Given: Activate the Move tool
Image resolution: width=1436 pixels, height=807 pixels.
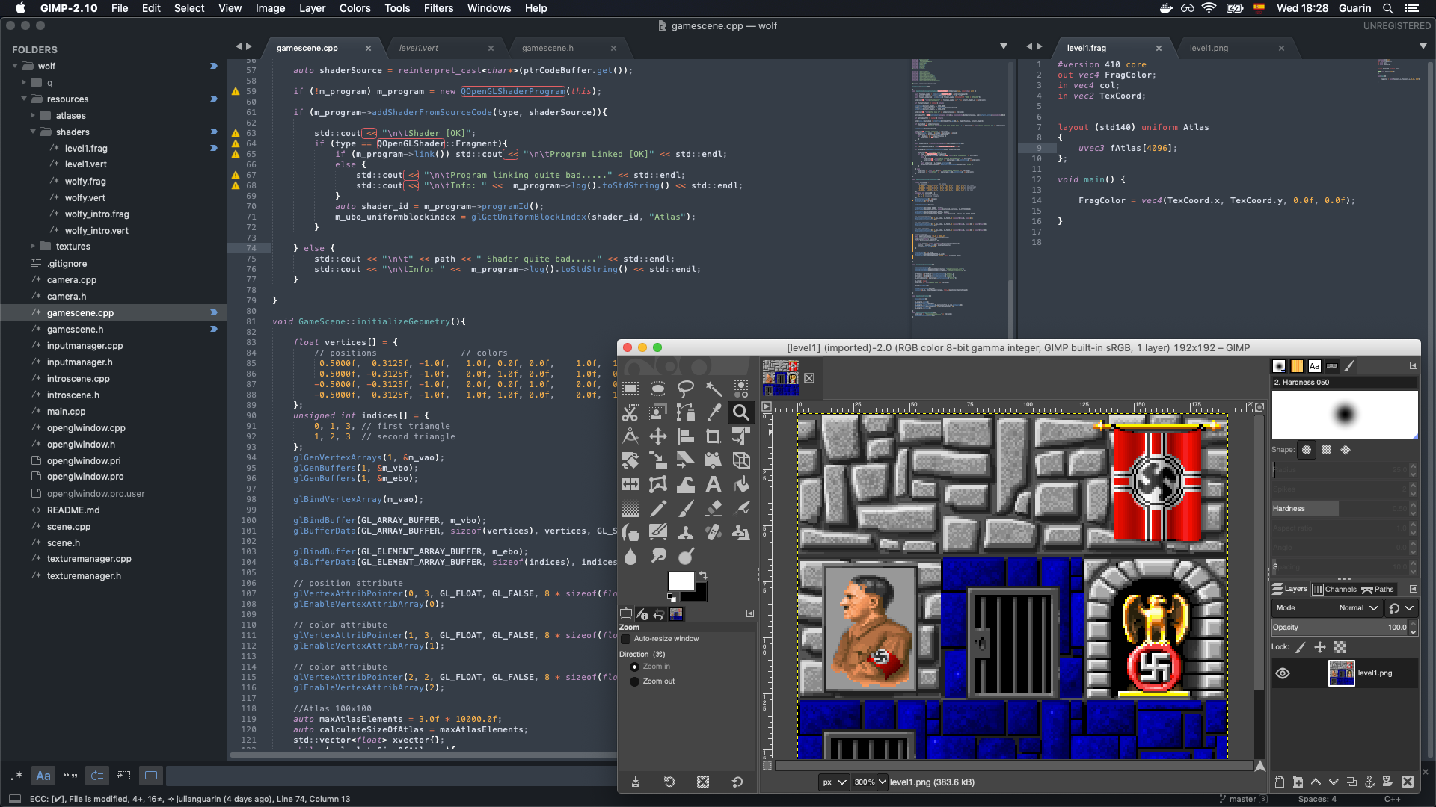Looking at the screenshot, I should coord(658,437).
